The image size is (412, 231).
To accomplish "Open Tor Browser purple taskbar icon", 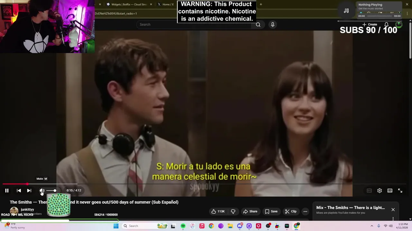I will pyautogui.click(x=221, y=226).
